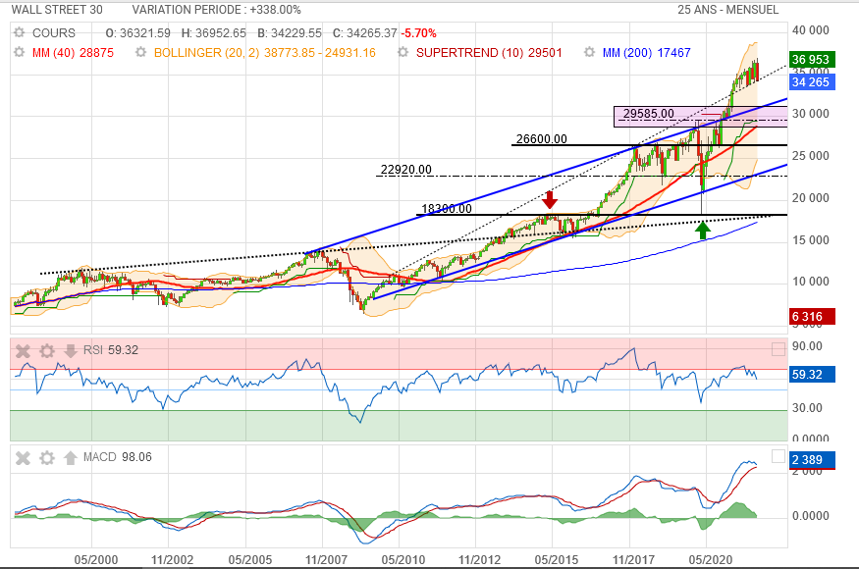Click the 29585.00 resistance level label

(x=649, y=114)
